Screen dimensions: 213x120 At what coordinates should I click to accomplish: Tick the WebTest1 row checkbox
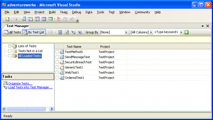tap(57, 72)
